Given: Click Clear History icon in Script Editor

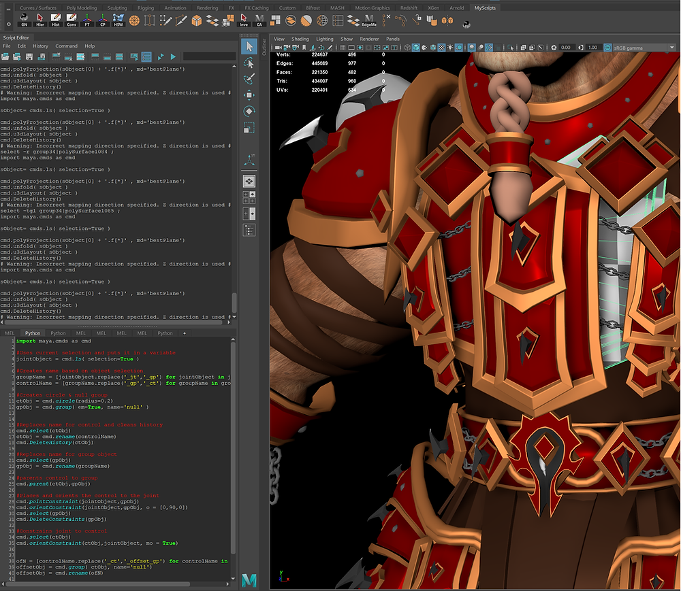Looking at the screenshot, I should coord(57,56).
